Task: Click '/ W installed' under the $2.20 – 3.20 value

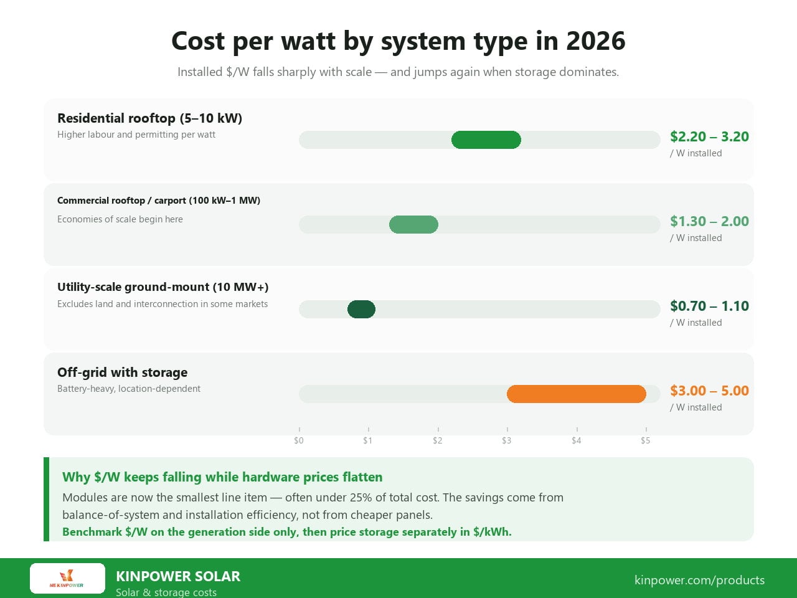Action: (696, 153)
